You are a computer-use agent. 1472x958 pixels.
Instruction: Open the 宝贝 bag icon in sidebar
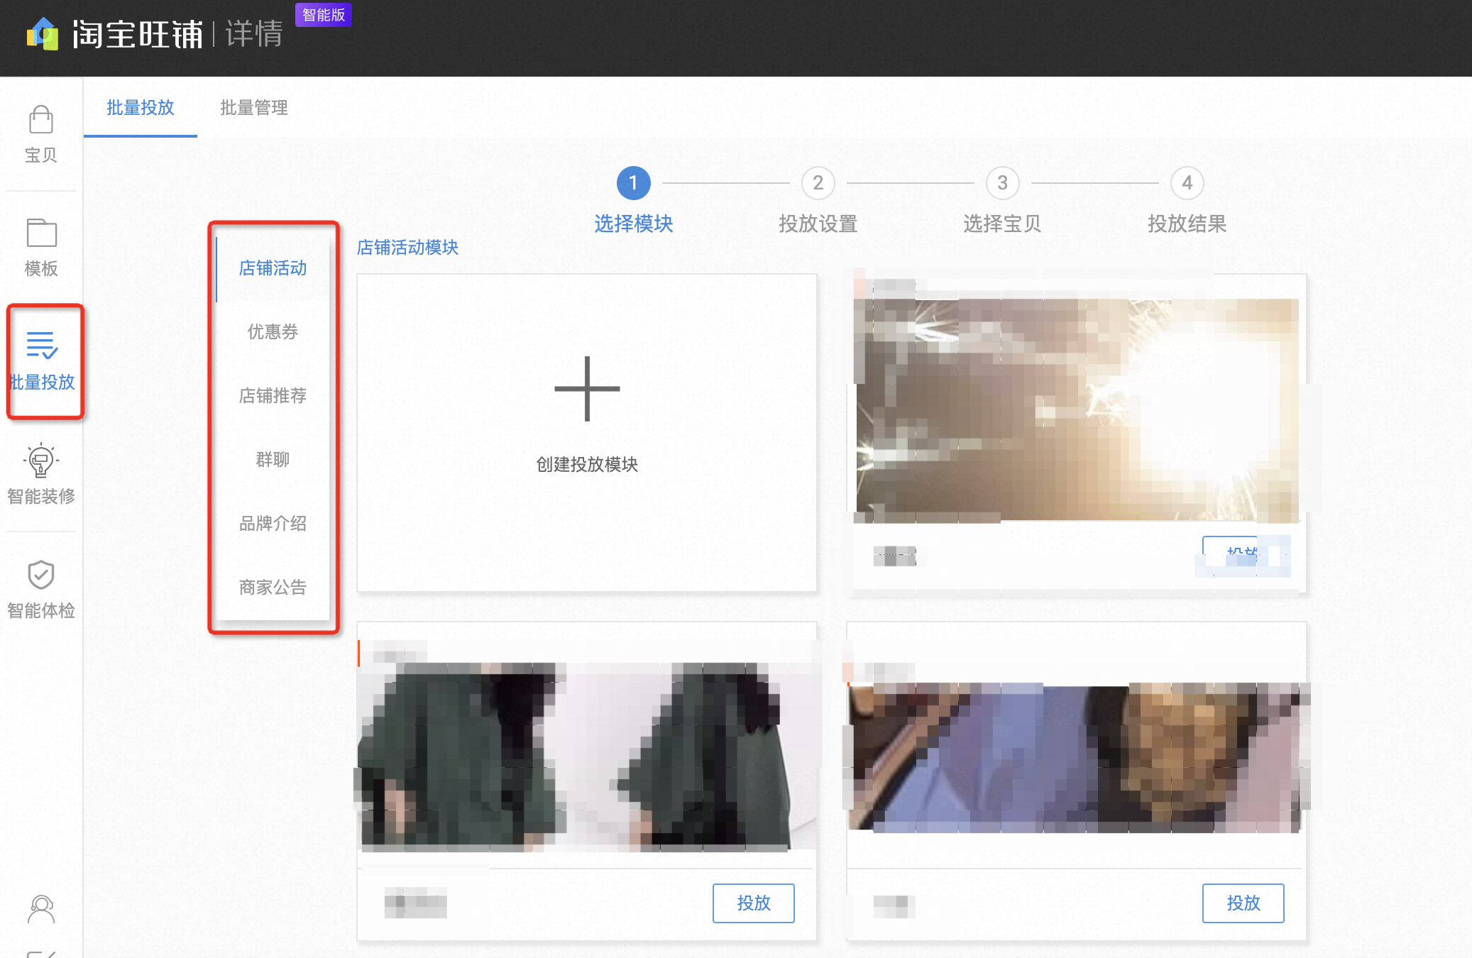coord(40,119)
